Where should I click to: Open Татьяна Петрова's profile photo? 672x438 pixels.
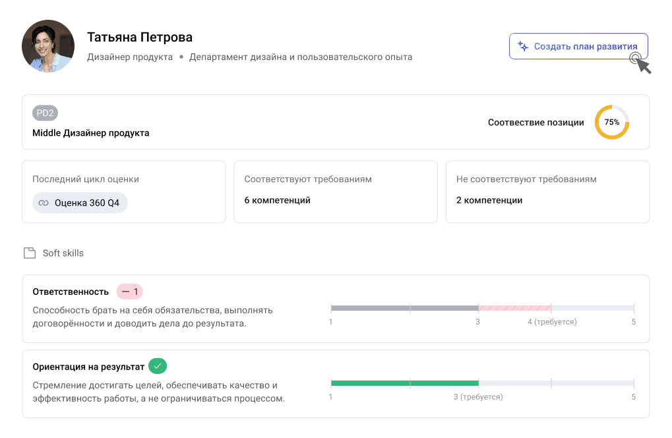48,46
